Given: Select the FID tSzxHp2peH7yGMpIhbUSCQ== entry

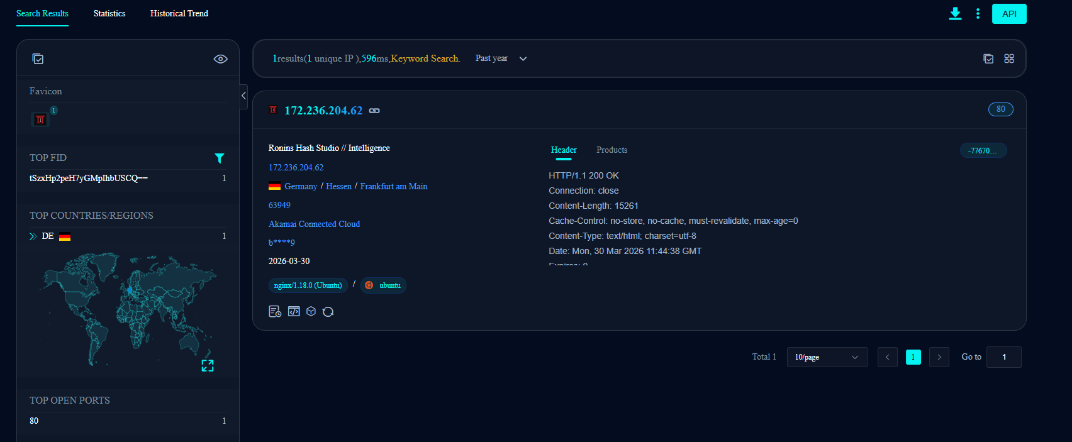Looking at the screenshot, I should coord(89,178).
